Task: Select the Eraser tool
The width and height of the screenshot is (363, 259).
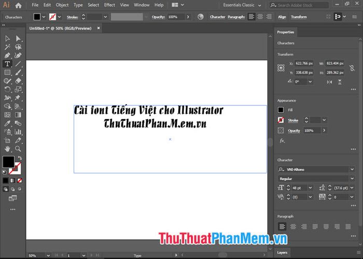Action: [x=18, y=81]
